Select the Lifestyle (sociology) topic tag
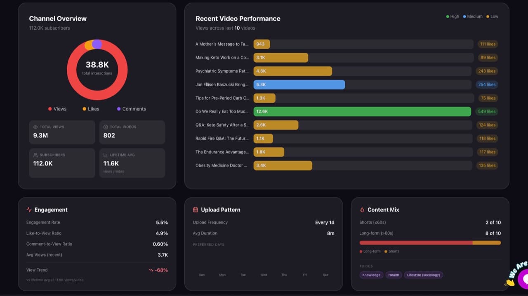This screenshot has width=528, height=296. 424,275
